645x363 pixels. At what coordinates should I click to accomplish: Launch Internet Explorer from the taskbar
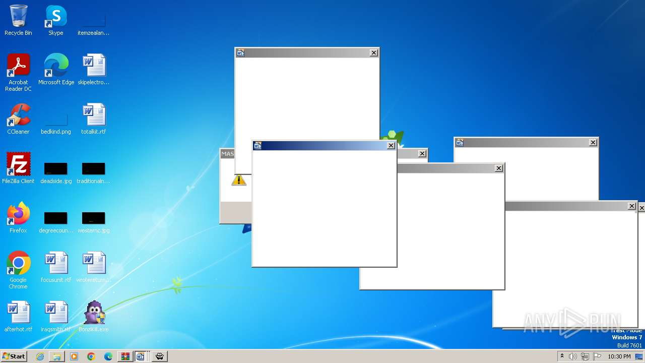click(40, 356)
